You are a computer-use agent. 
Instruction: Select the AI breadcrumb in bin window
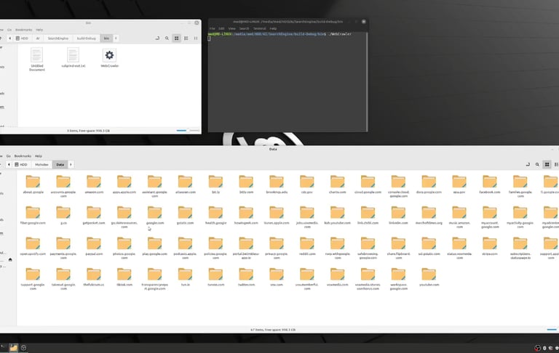click(x=37, y=38)
